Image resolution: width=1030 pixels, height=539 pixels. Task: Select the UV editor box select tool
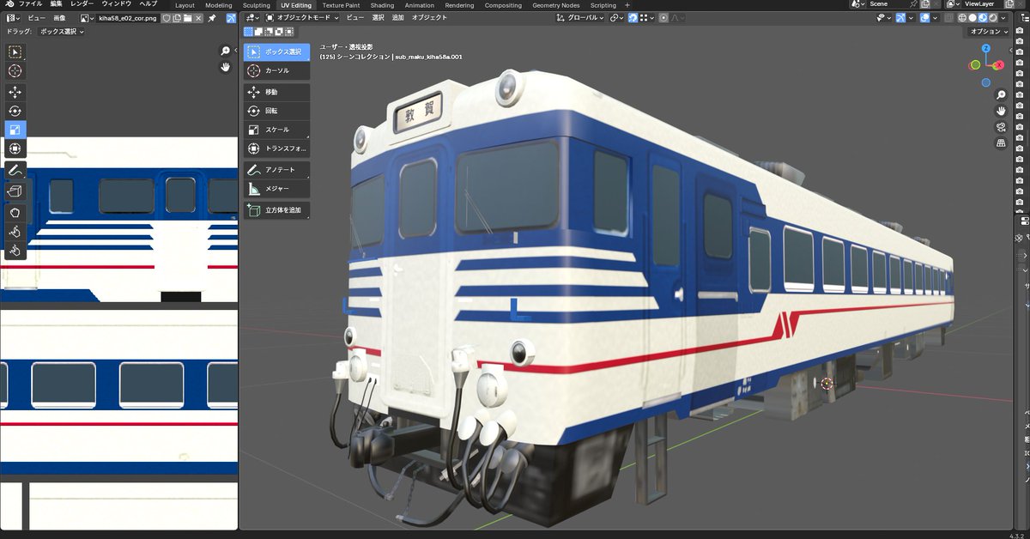15,51
